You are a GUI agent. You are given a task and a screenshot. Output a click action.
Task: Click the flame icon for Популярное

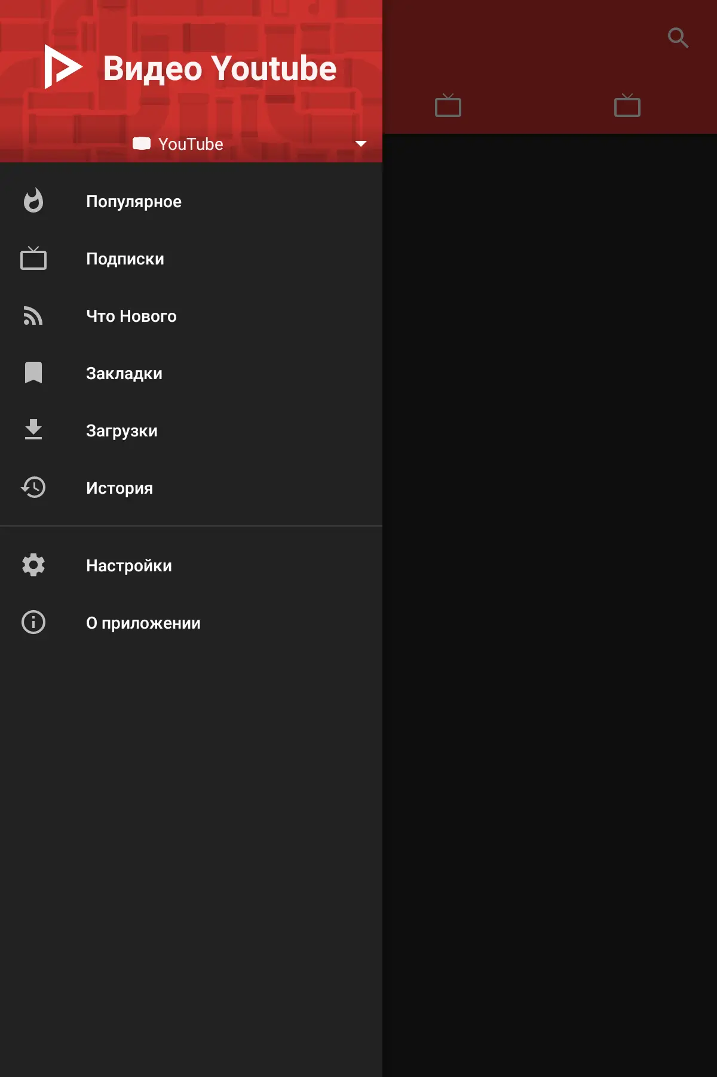pyautogui.click(x=33, y=201)
